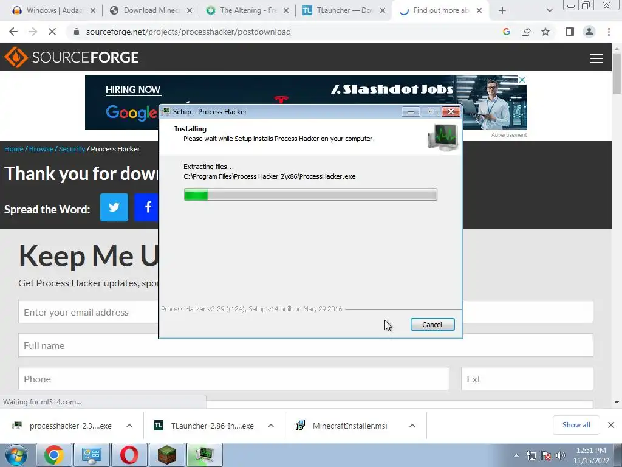
Task: Expand MinecraftInstaller.msi download options
Action: coord(412,426)
